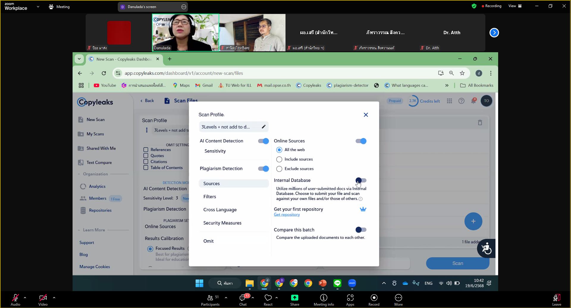Open New Scan in Copyleaks sidebar

click(x=95, y=120)
